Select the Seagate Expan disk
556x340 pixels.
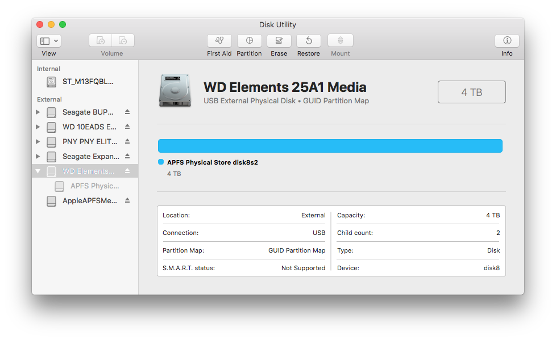85,157
